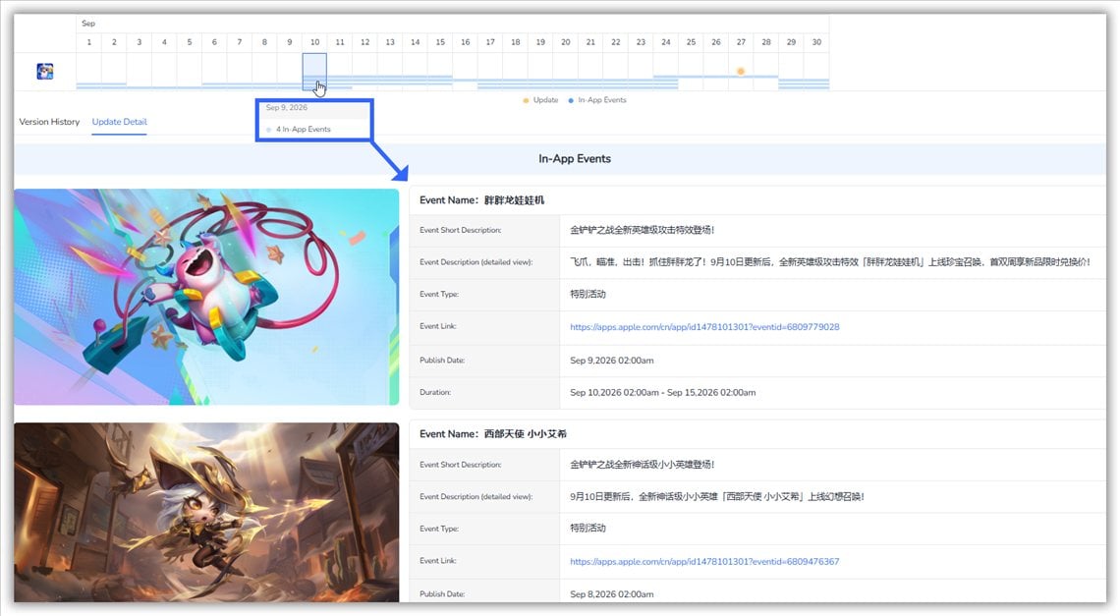The width and height of the screenshot is (1120, 616).
Task: Select day 27 in the calendar header
Action: [741, 42]
